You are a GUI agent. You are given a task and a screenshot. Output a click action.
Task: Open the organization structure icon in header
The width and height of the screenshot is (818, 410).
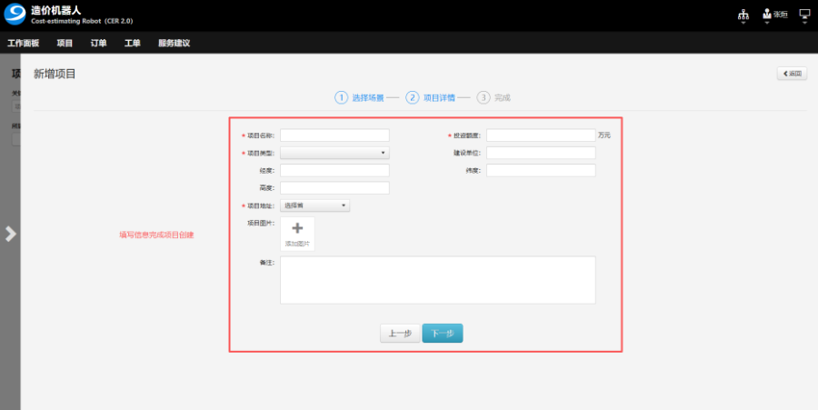[743, 15]
